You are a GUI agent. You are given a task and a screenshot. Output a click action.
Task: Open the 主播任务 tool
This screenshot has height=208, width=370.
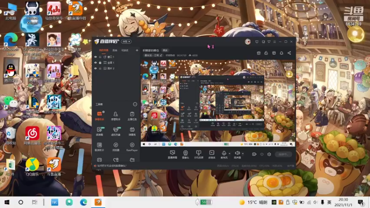[132, 116]
